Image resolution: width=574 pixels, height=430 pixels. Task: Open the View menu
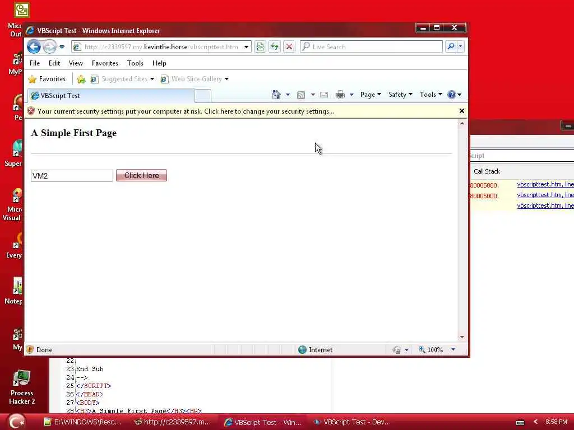[x=76, y=63]
